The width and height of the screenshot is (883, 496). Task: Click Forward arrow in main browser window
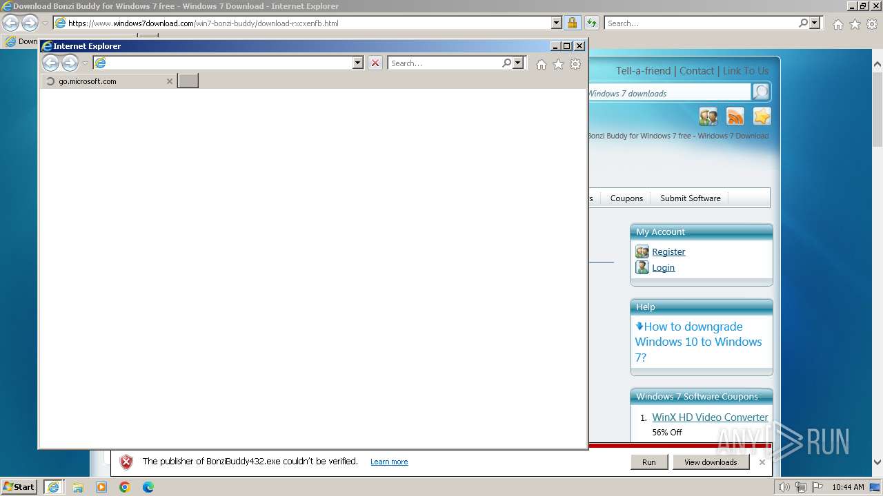(30, 23)
